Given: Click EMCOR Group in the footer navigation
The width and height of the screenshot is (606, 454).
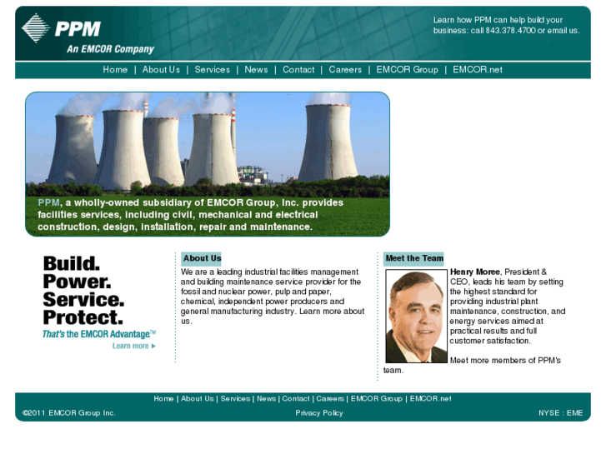Looking at the screenshot, I should [377, 398].
